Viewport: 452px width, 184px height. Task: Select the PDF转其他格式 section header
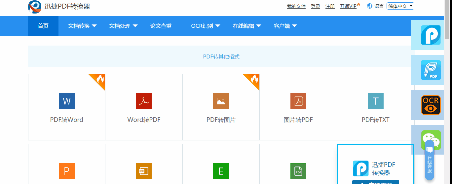[x=221, y=56]
